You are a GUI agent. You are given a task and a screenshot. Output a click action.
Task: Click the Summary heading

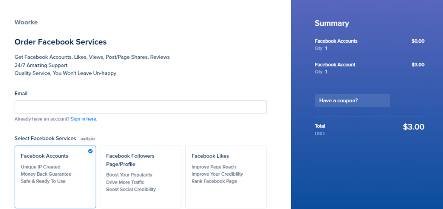click(332, 23)
